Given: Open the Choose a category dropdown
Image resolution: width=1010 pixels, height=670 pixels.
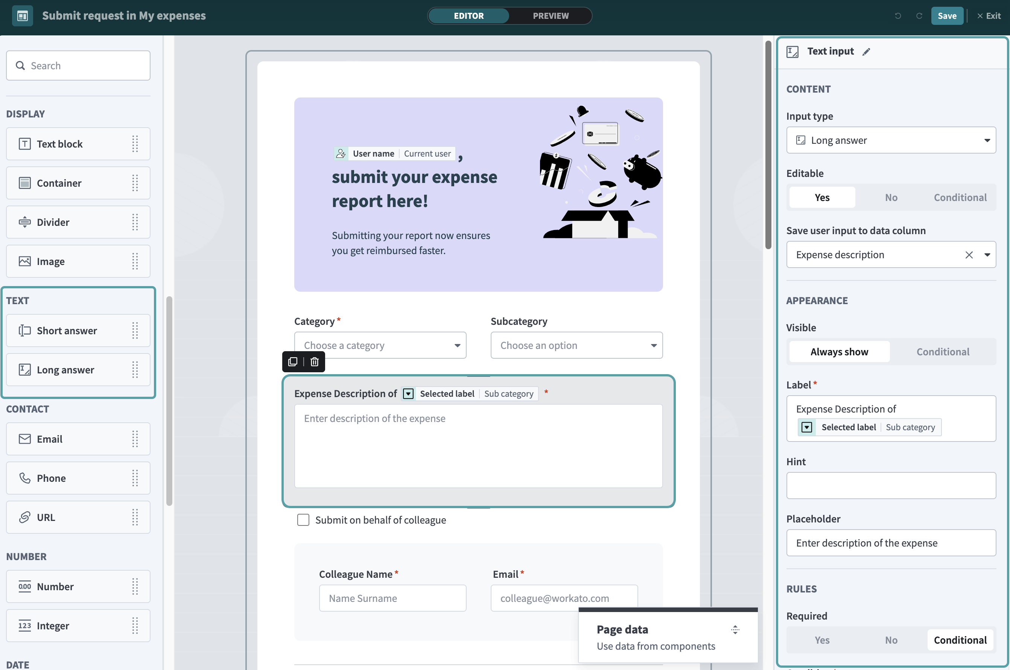Looking at the screenshot, I should (380, 345).
